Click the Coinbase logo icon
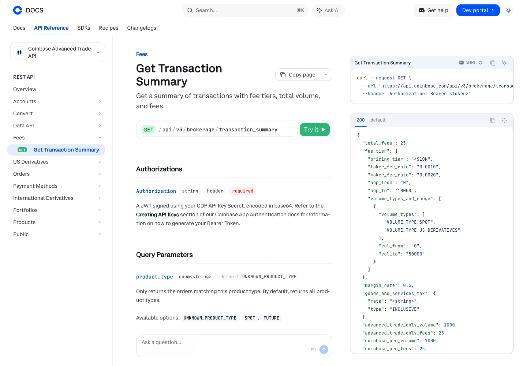 point(18,10)
